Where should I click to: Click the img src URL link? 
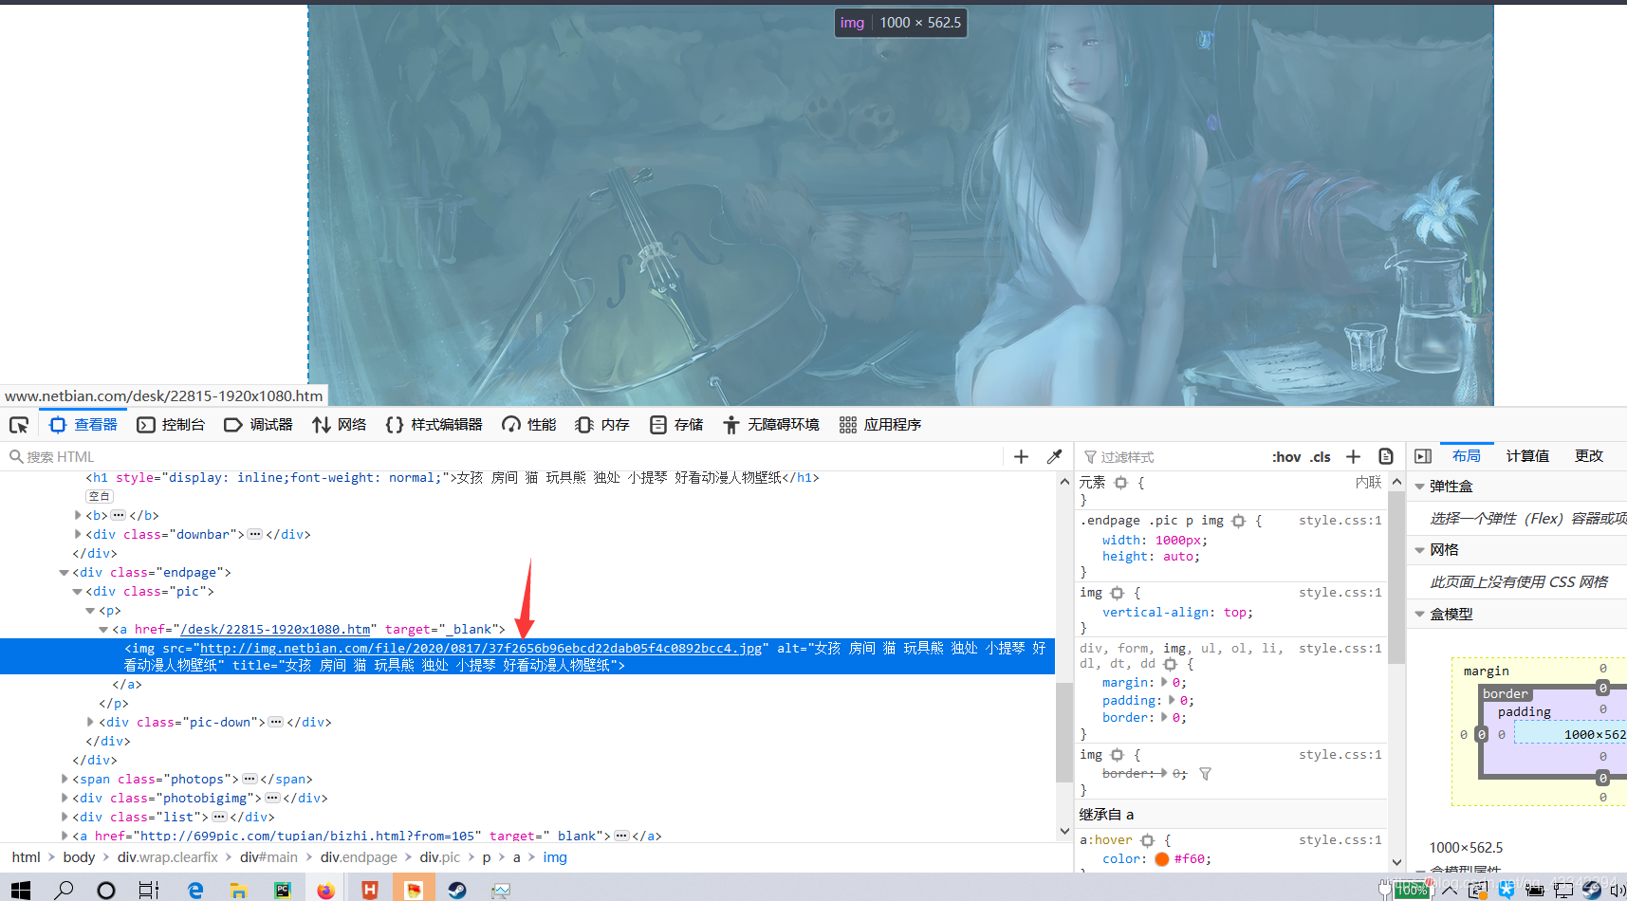coord(480,648)
